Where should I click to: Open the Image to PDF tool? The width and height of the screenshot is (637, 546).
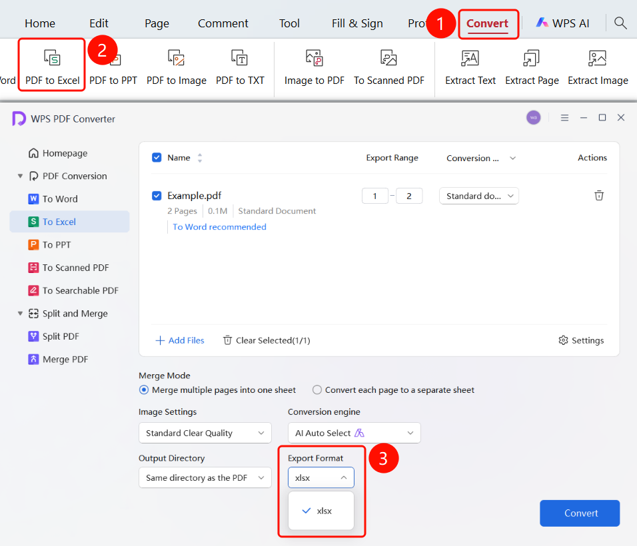[314, 67]
